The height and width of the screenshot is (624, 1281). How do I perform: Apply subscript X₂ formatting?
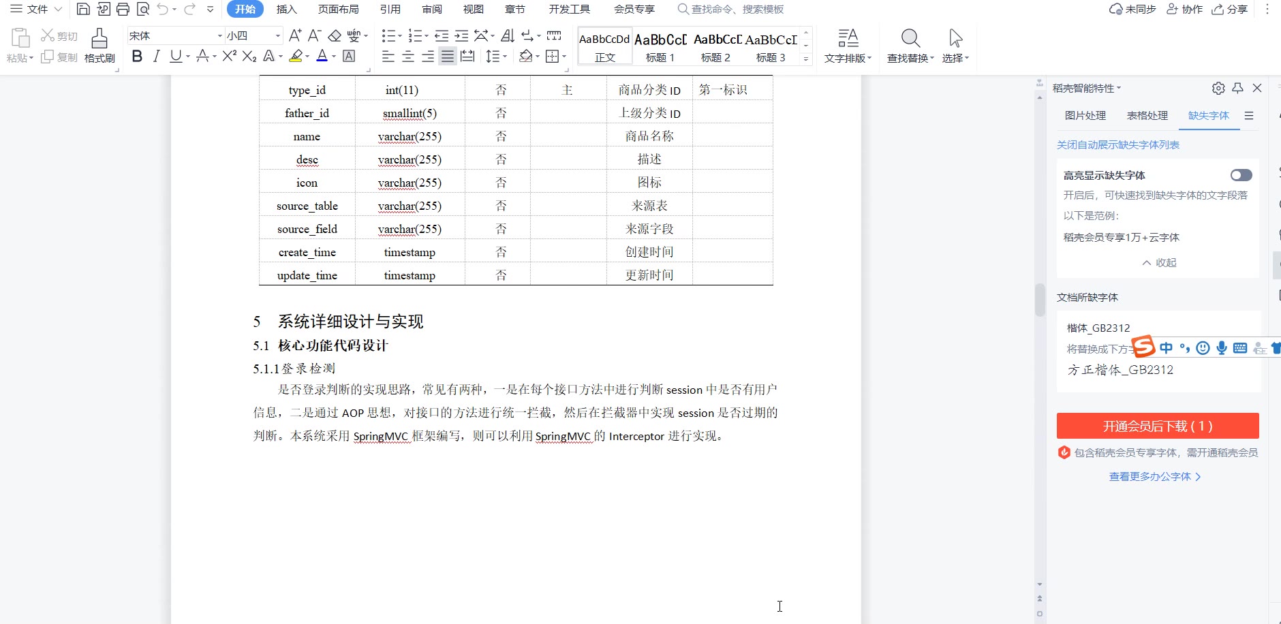[249, 57]
